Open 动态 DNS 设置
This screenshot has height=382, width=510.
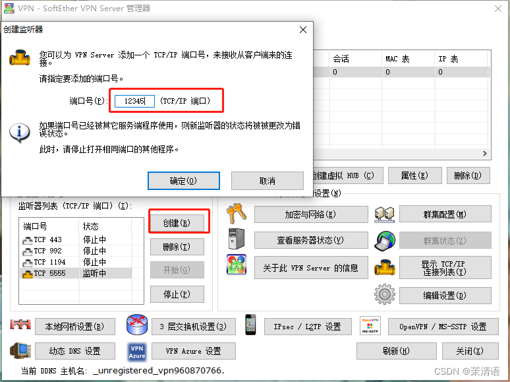pos(75,351)
